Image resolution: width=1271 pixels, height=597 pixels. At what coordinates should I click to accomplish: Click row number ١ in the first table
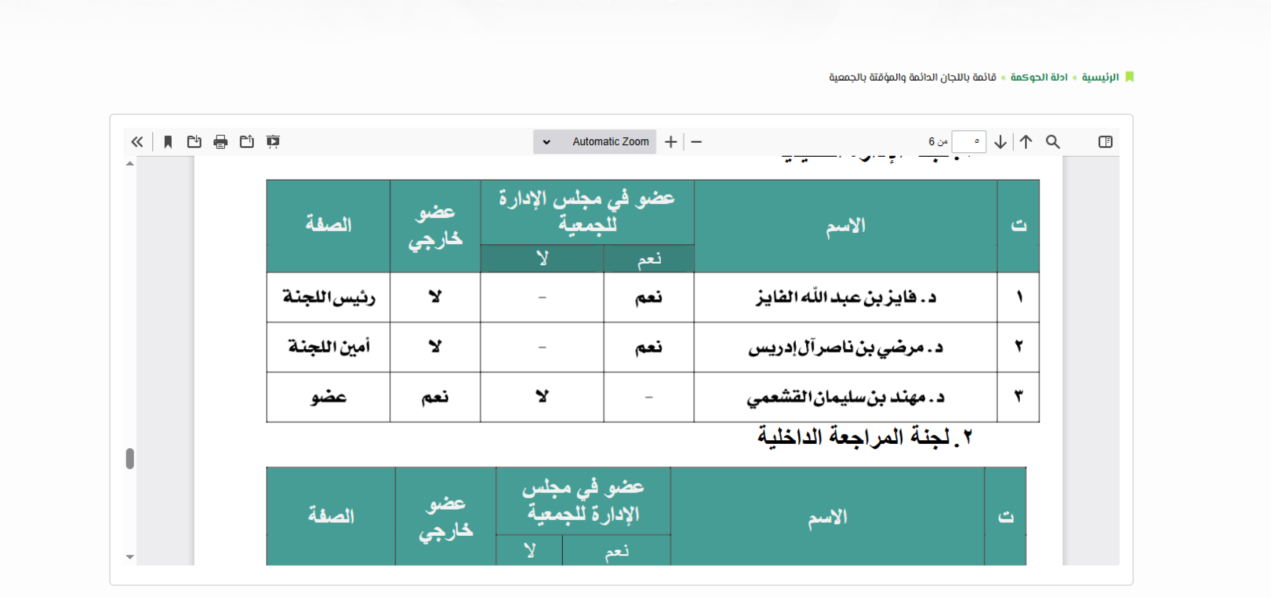[x=1019, y=298]
